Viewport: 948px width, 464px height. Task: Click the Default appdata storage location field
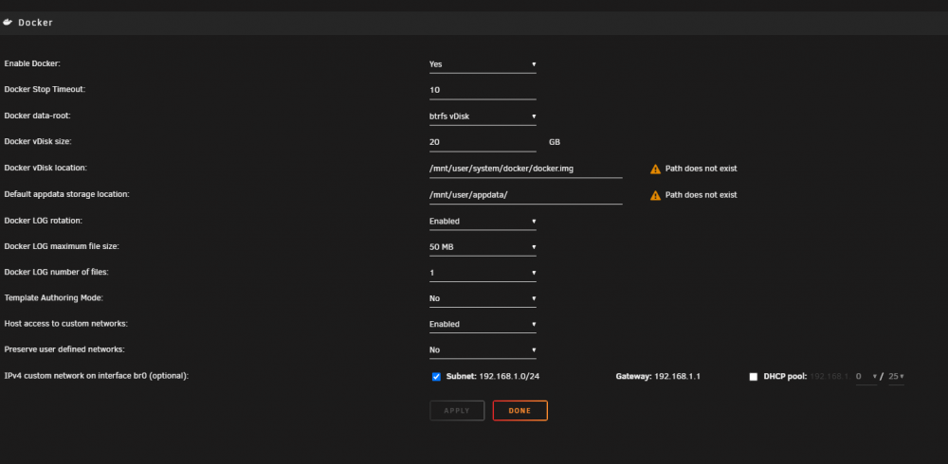(525, 195)
